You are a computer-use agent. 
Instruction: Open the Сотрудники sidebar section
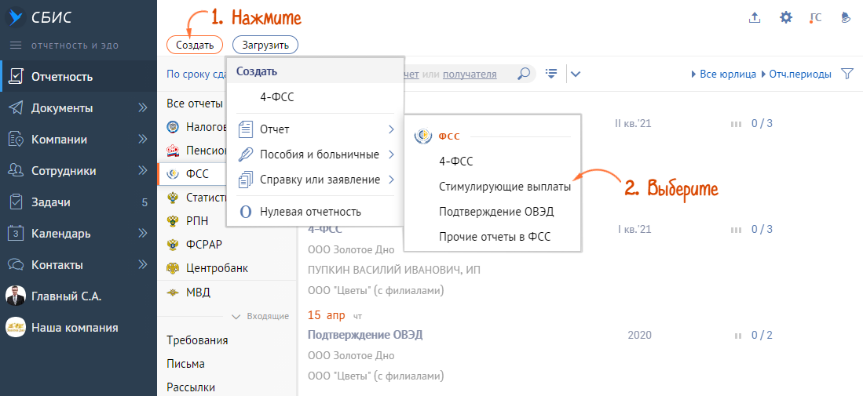pyautogui.click(x=64, y=171)
